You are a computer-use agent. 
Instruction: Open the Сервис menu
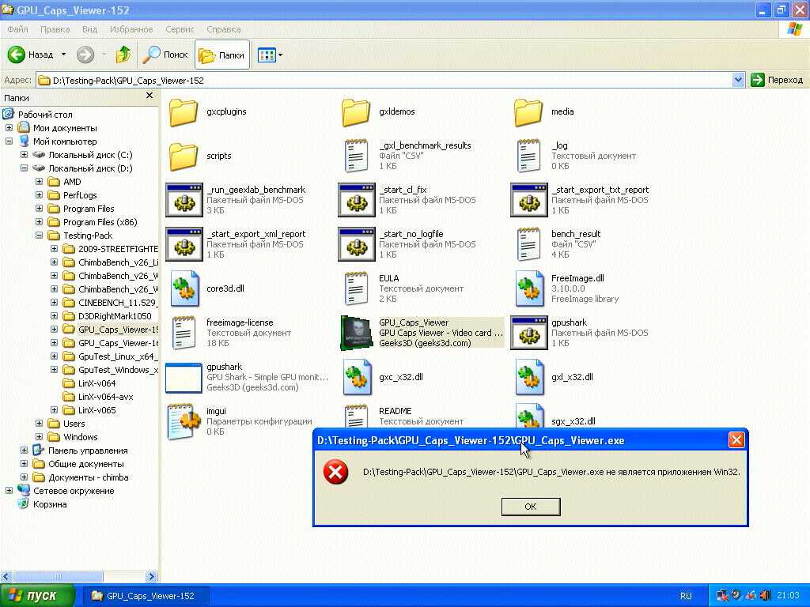pos(180,29)
